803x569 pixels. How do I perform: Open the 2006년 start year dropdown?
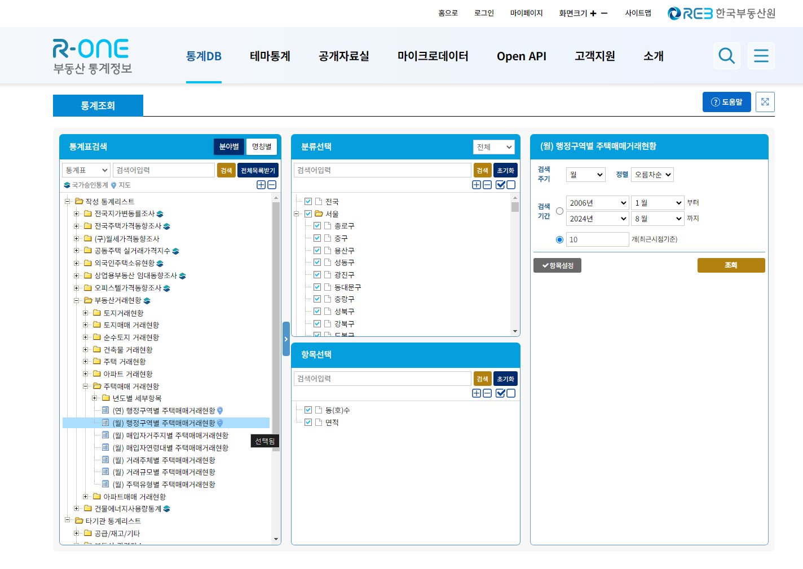(x=597, y=203)
